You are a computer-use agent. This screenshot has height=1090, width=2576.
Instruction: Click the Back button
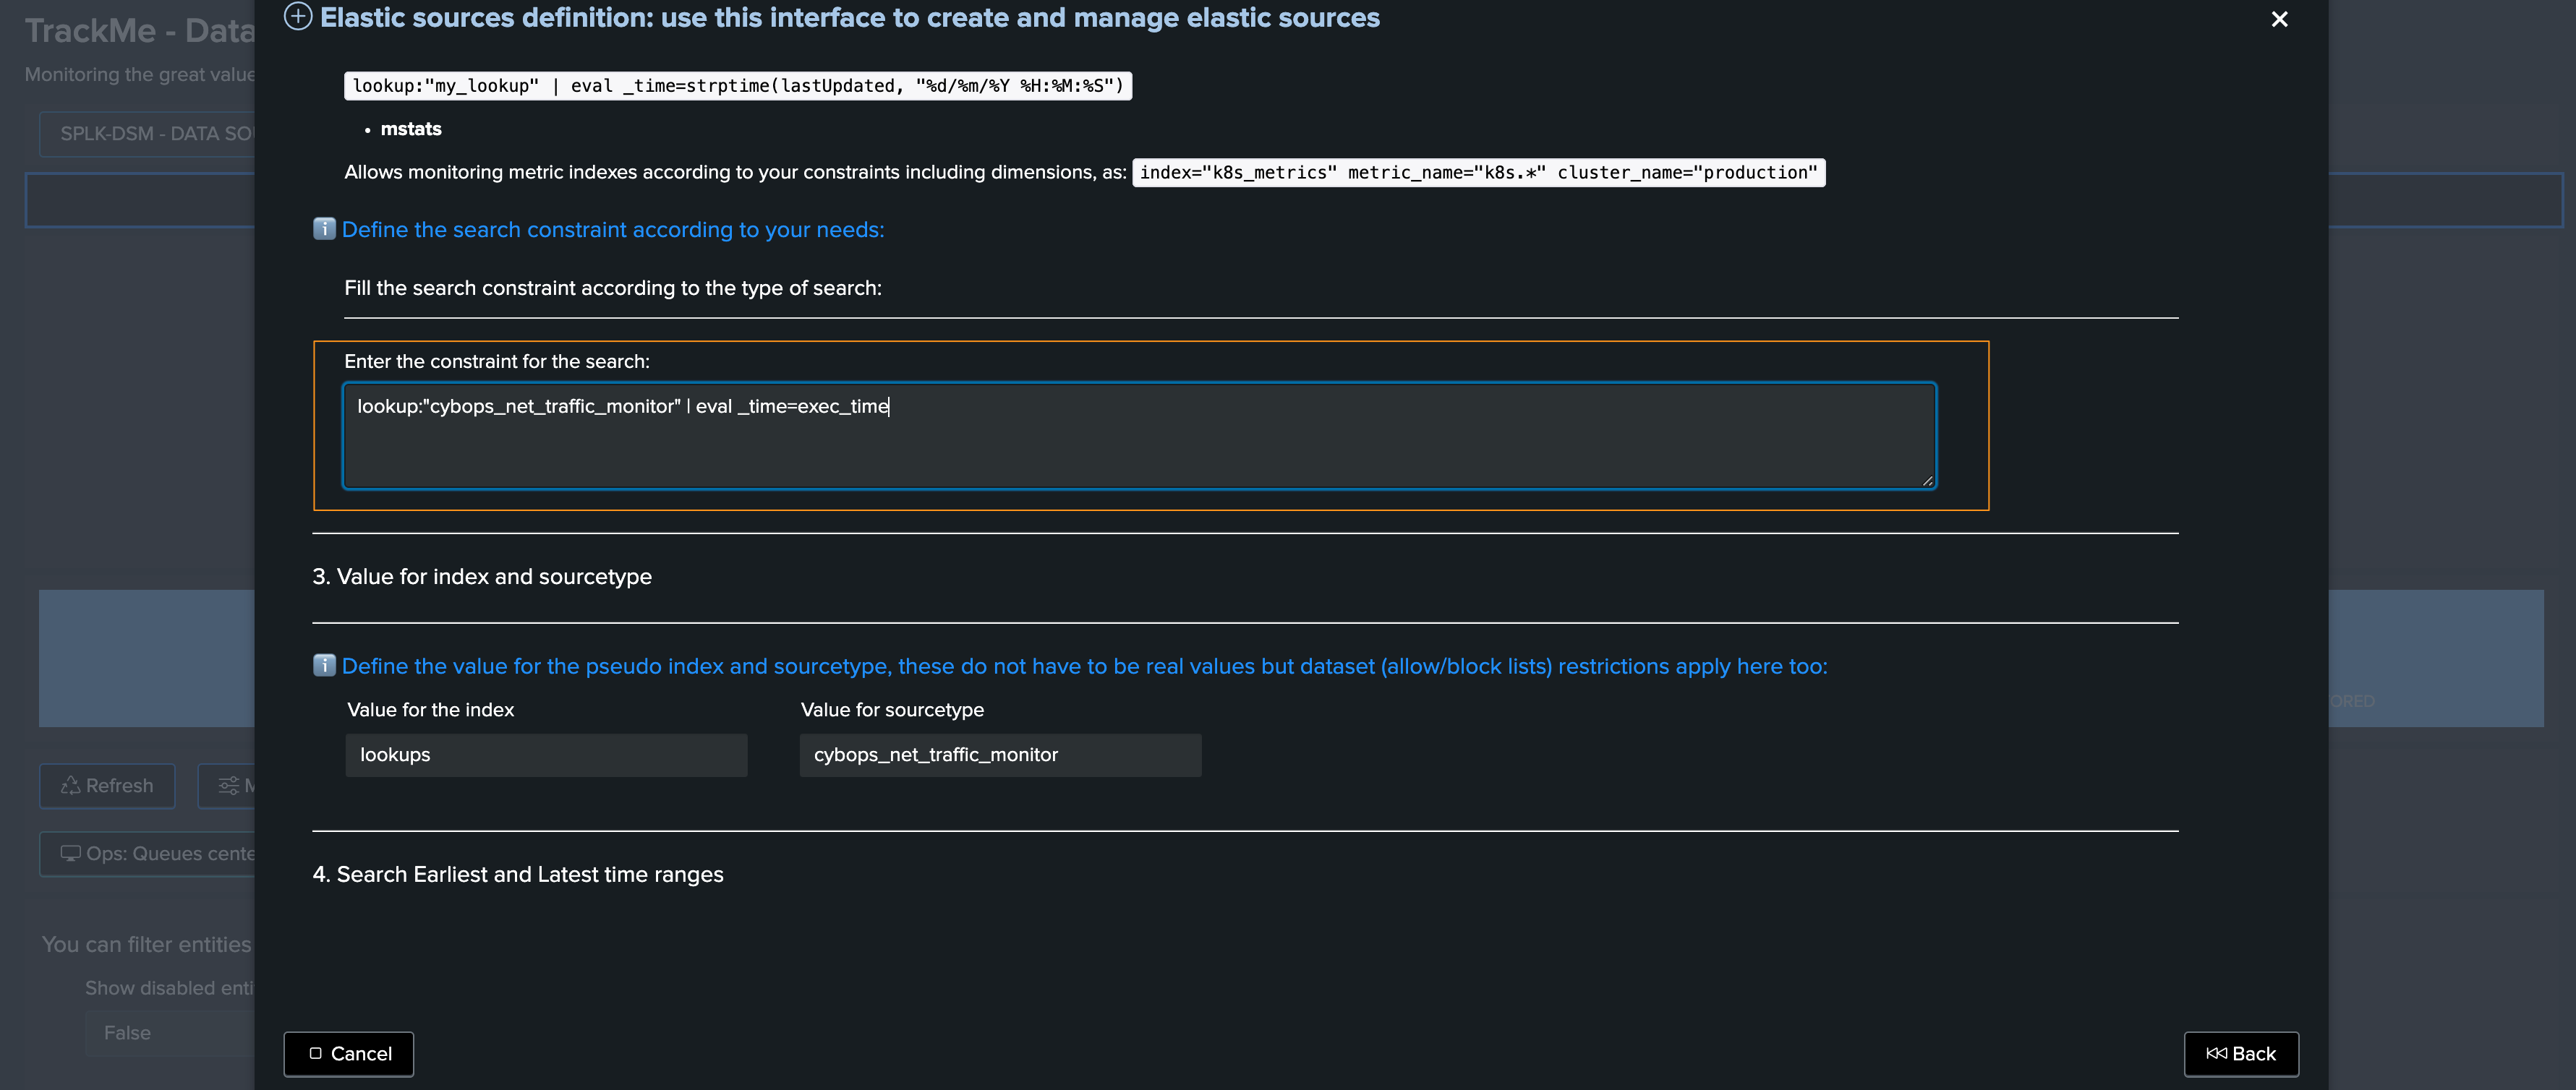2241,1054
